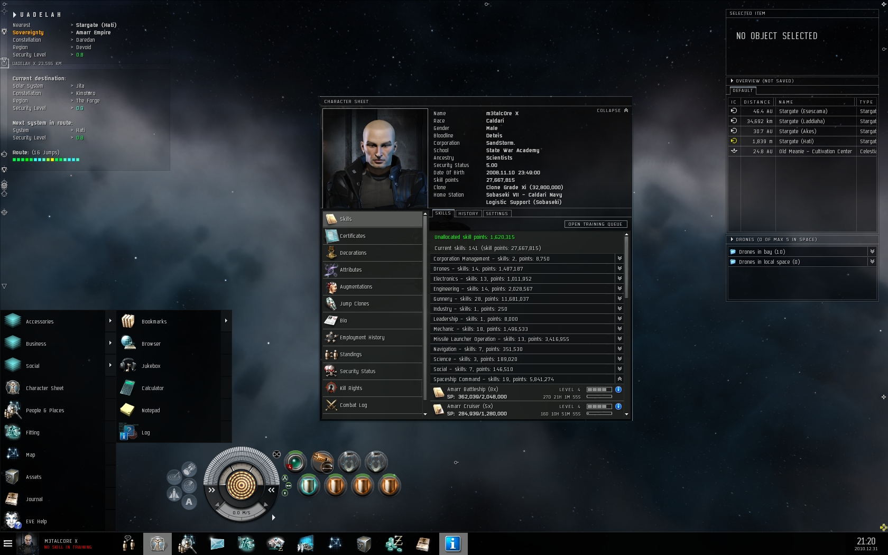Screen dimensions: 888x555
Task: Open Employment History section
Action: (x=373, y=337)
